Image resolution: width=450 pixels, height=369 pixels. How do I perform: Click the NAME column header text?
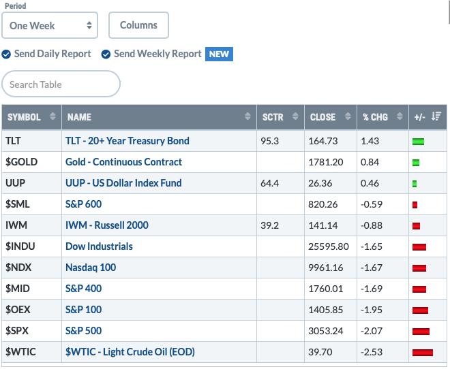79,117
